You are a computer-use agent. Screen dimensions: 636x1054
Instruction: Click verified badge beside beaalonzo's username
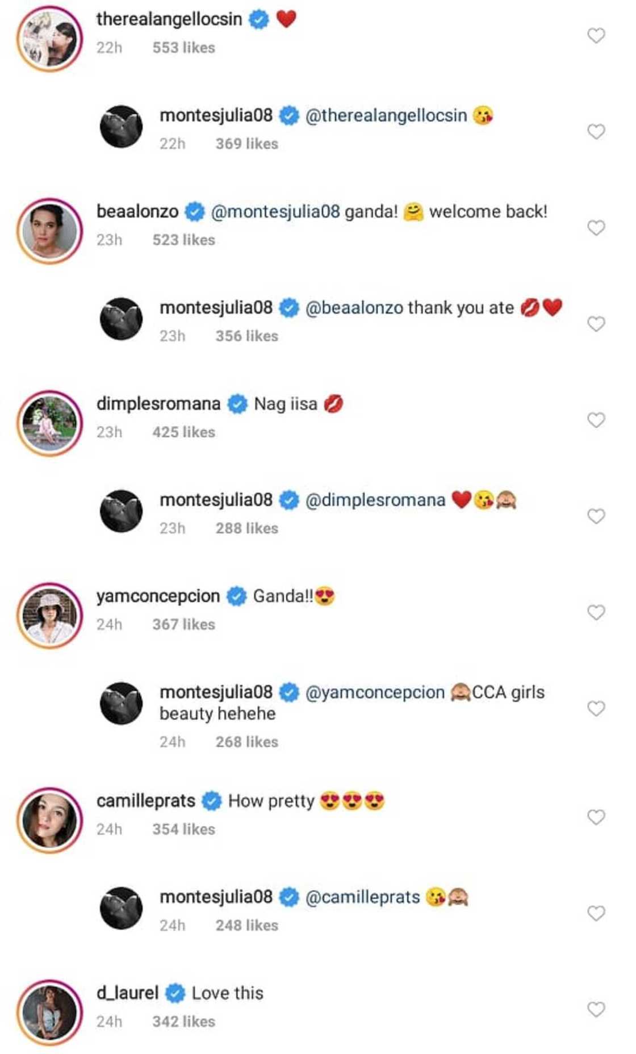pos(195,211)
